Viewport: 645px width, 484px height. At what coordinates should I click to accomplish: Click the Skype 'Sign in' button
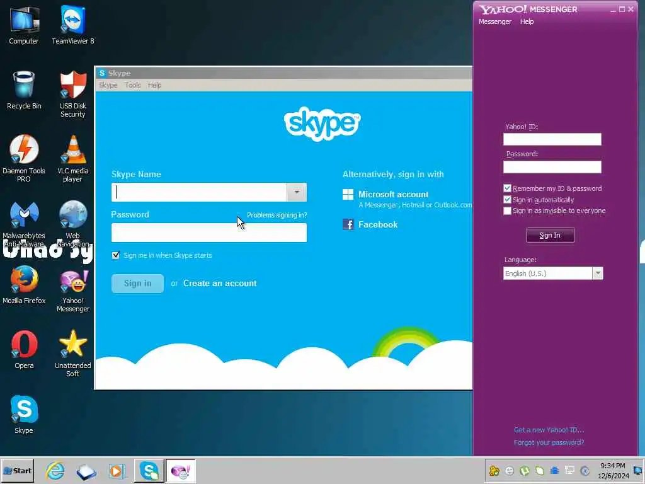[x=137, y=284]
